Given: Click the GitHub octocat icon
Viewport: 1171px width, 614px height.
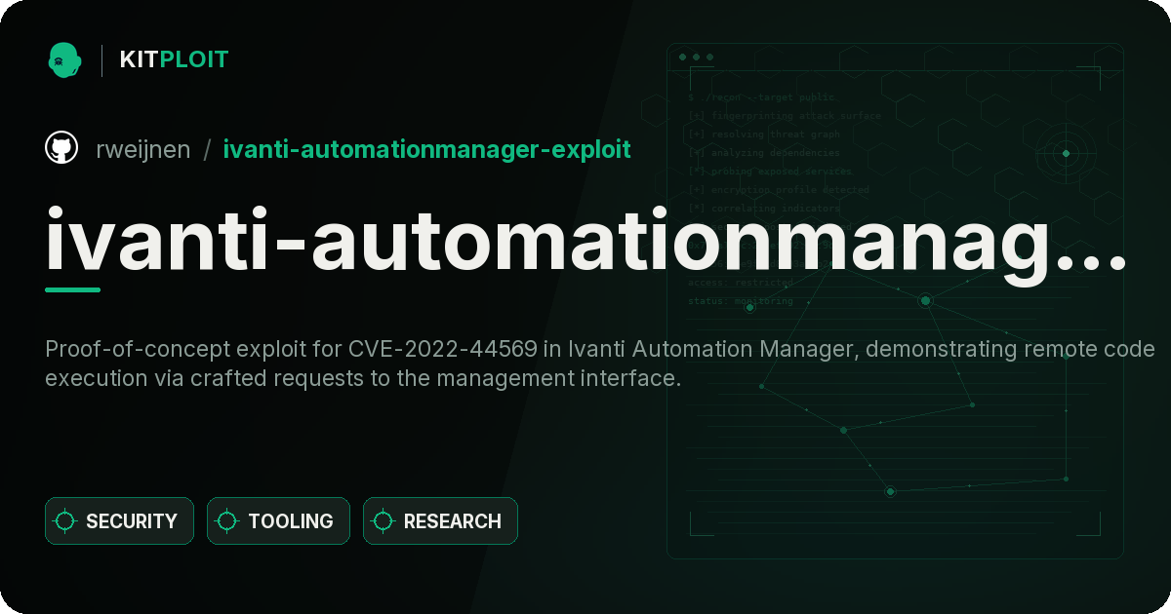Looking at the screenshot, I should coord(61,148).
